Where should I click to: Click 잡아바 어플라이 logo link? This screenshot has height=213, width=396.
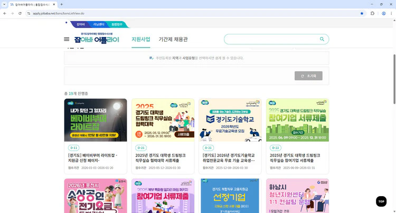coord(97,38)
